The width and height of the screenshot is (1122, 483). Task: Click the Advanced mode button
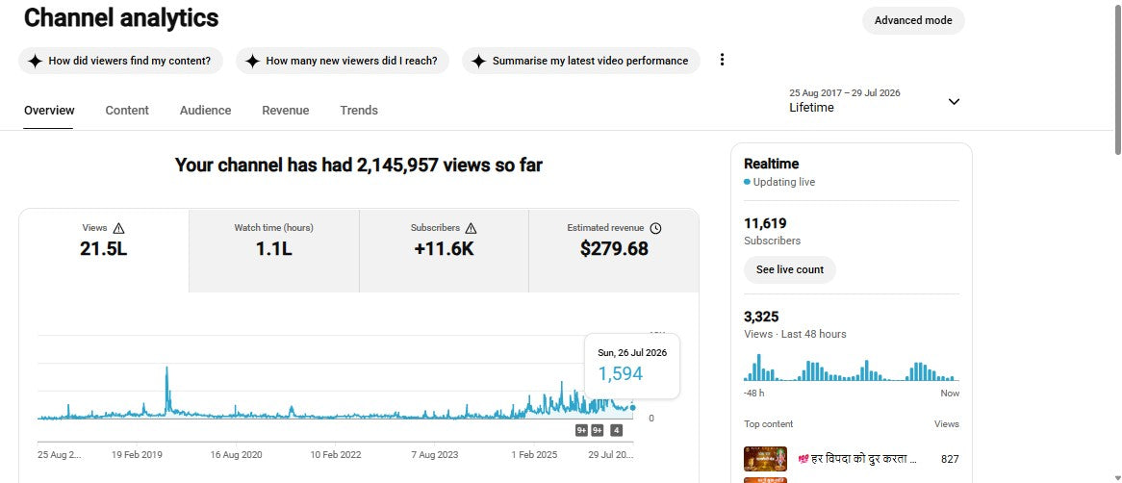tap(913, 20)
